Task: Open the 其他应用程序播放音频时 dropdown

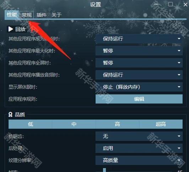Action: point(139,75)
